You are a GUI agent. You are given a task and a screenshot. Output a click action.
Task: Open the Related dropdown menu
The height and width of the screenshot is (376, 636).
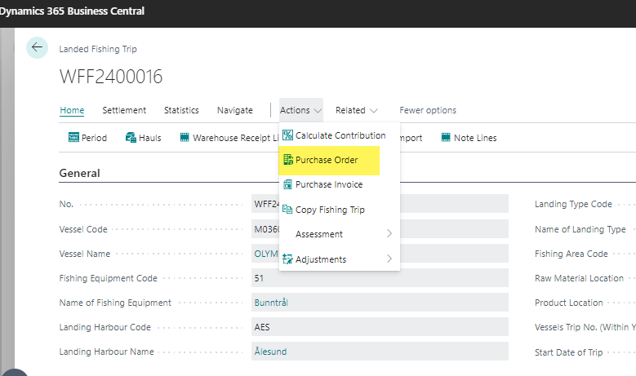click(x=356, y=110)
